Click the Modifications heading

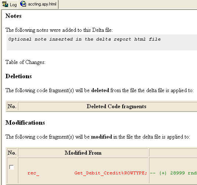point(25,122)
